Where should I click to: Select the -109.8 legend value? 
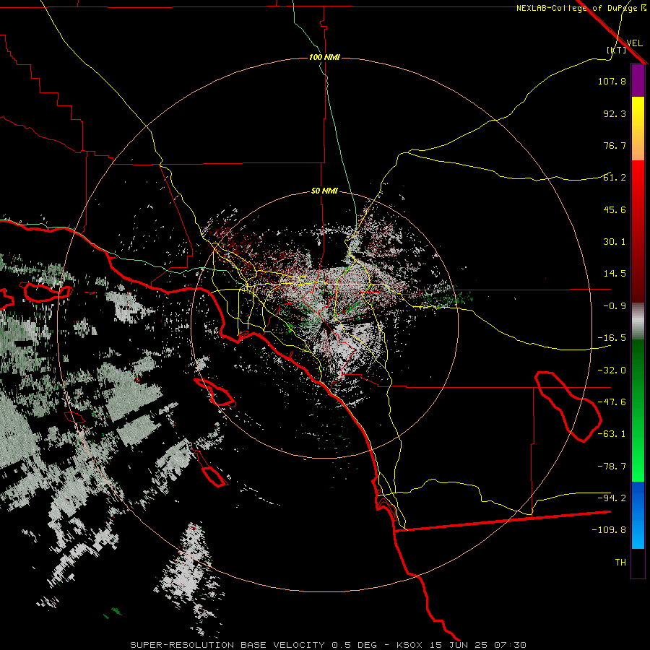(609, 530)
